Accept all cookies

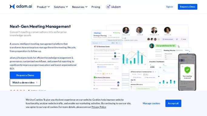coord(173,103)
